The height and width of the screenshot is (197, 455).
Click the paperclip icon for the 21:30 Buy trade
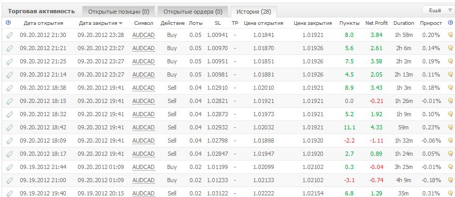tap(10, 35)
